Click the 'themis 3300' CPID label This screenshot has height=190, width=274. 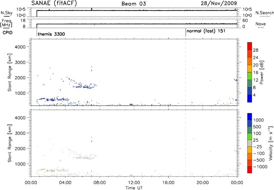point(51,34)
